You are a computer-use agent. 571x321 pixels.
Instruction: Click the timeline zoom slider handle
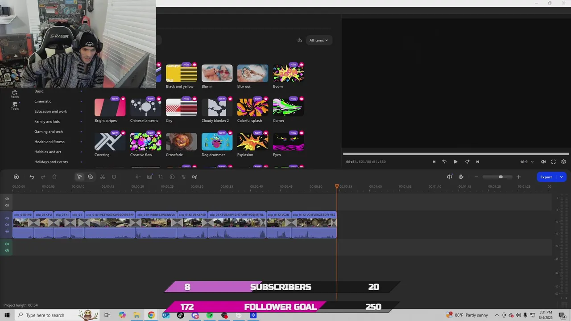(501, 177)
